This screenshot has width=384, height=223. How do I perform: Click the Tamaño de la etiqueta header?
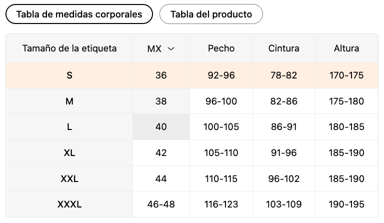pos(69,48)
